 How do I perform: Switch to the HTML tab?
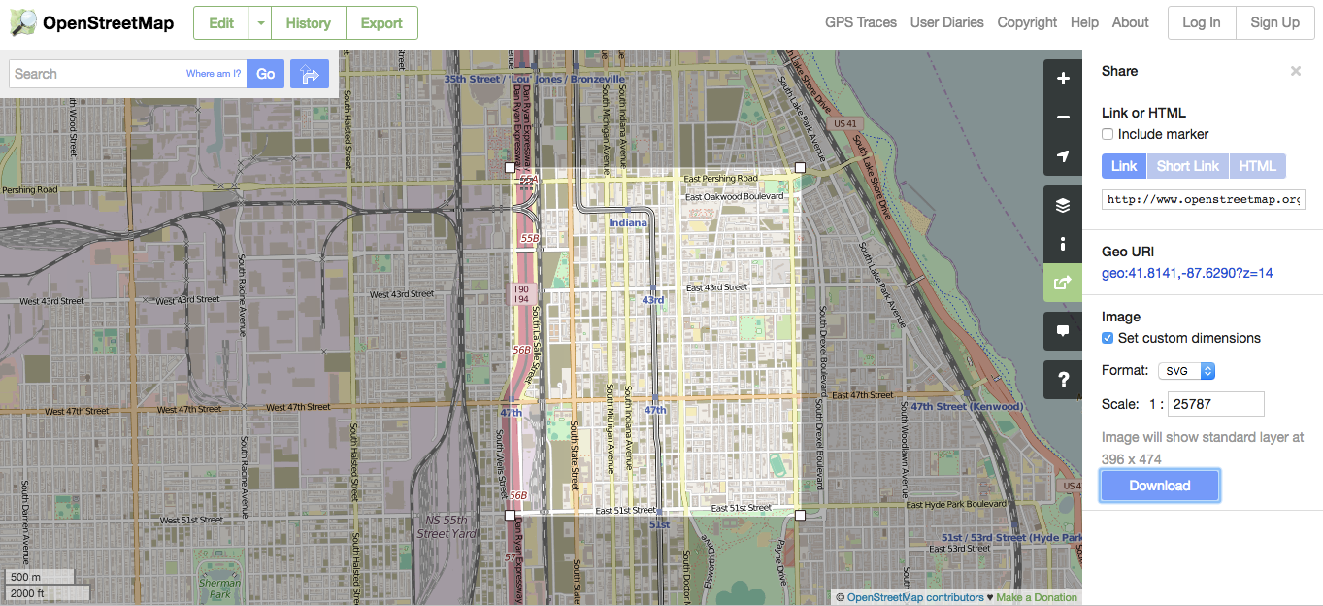click(x=1257, y=166)
